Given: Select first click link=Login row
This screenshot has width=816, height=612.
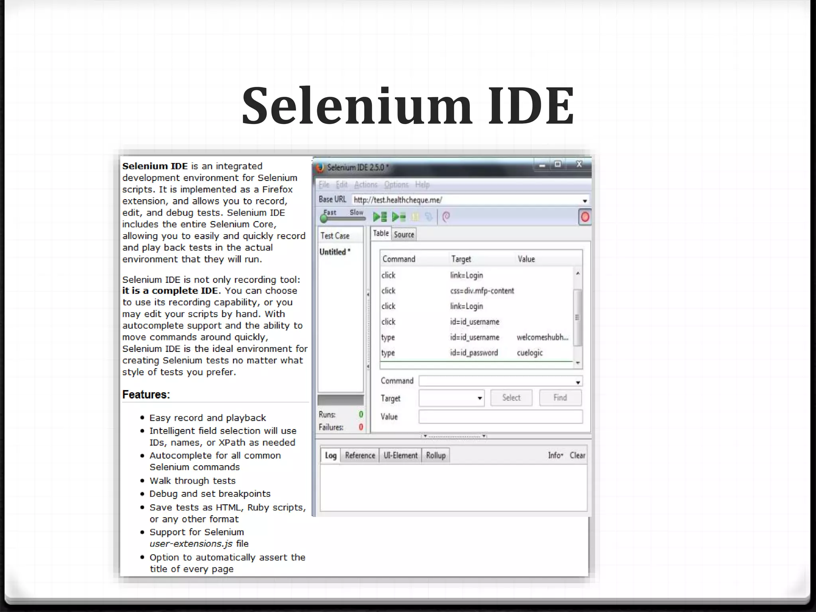Looking at the screenshot, I should pos(477,275).
